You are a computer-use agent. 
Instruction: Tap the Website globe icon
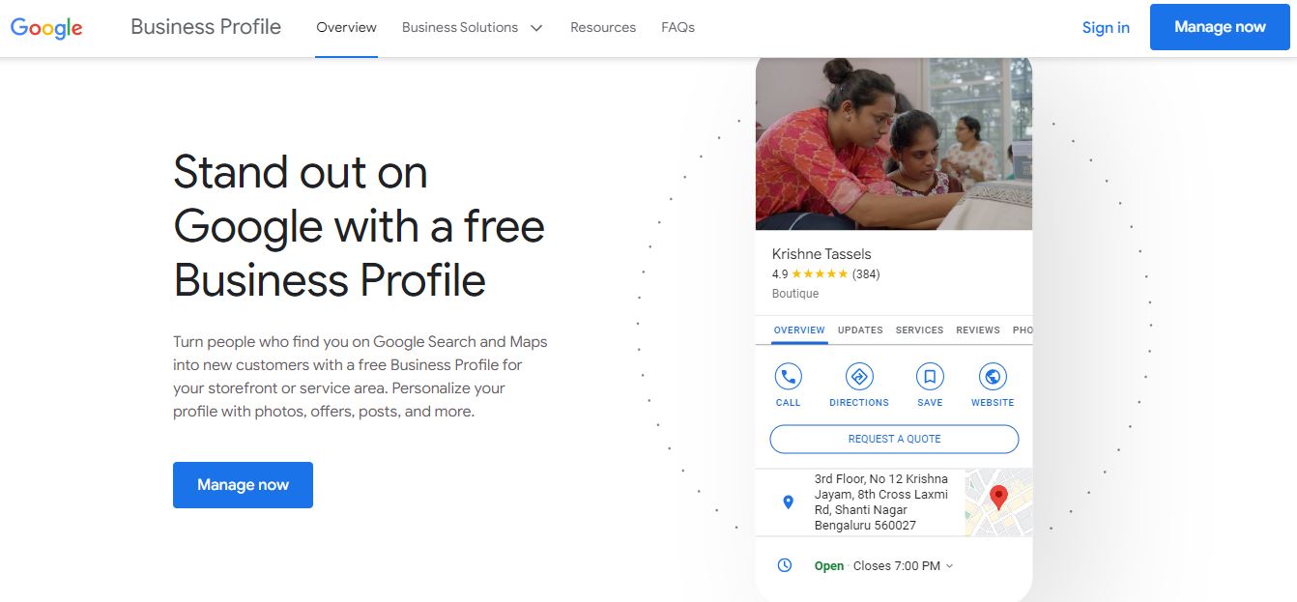(x=993, y=376)
